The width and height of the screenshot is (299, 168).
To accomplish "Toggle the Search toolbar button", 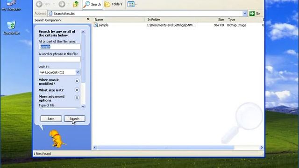I will (93, 4).
